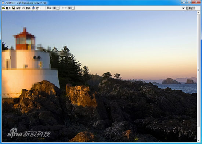Increase the granularity value next to 画笔
This screenshot has width=202, height=144.
(73, 7)
